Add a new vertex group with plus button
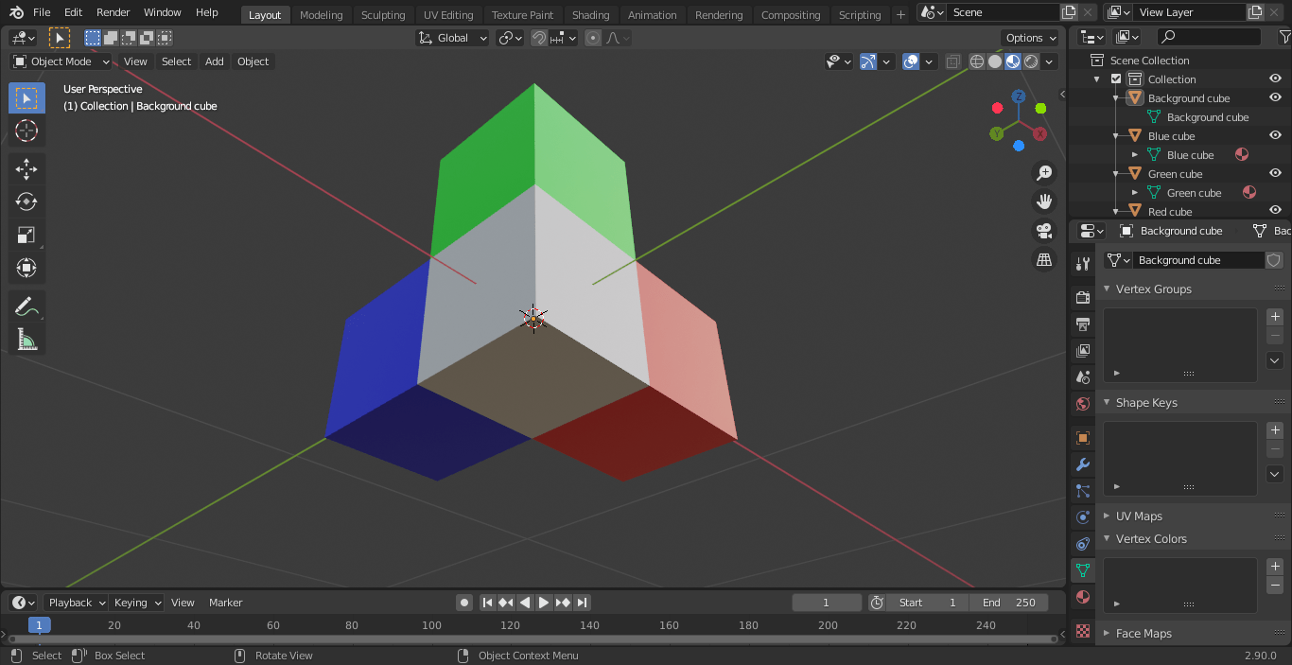Image resolution: width=1292 pixels, height=665 pixels. click(1275, 317)
